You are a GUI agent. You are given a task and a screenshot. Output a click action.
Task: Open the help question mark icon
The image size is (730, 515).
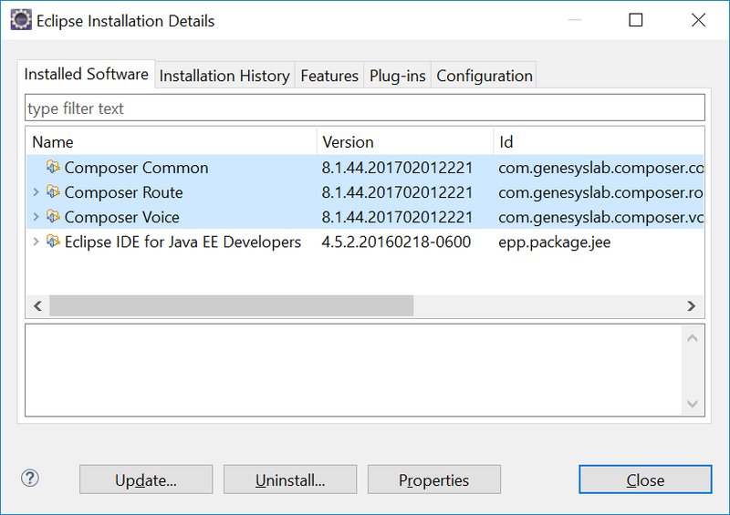(30, 478)
